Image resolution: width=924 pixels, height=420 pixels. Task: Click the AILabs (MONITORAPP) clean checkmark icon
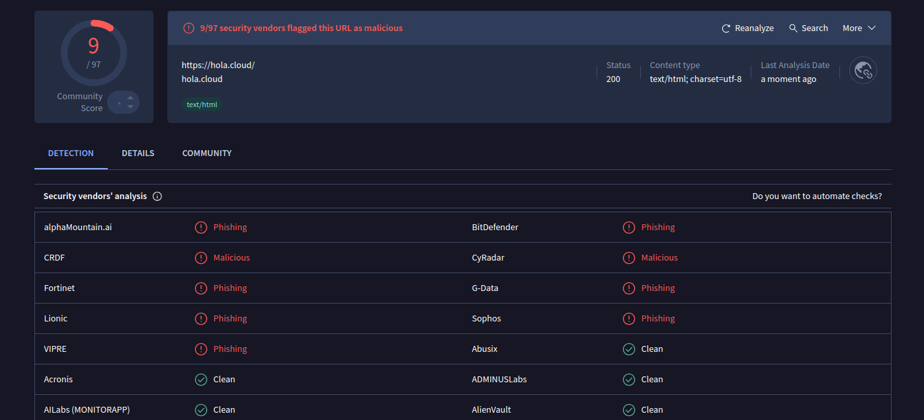point(201,410)
